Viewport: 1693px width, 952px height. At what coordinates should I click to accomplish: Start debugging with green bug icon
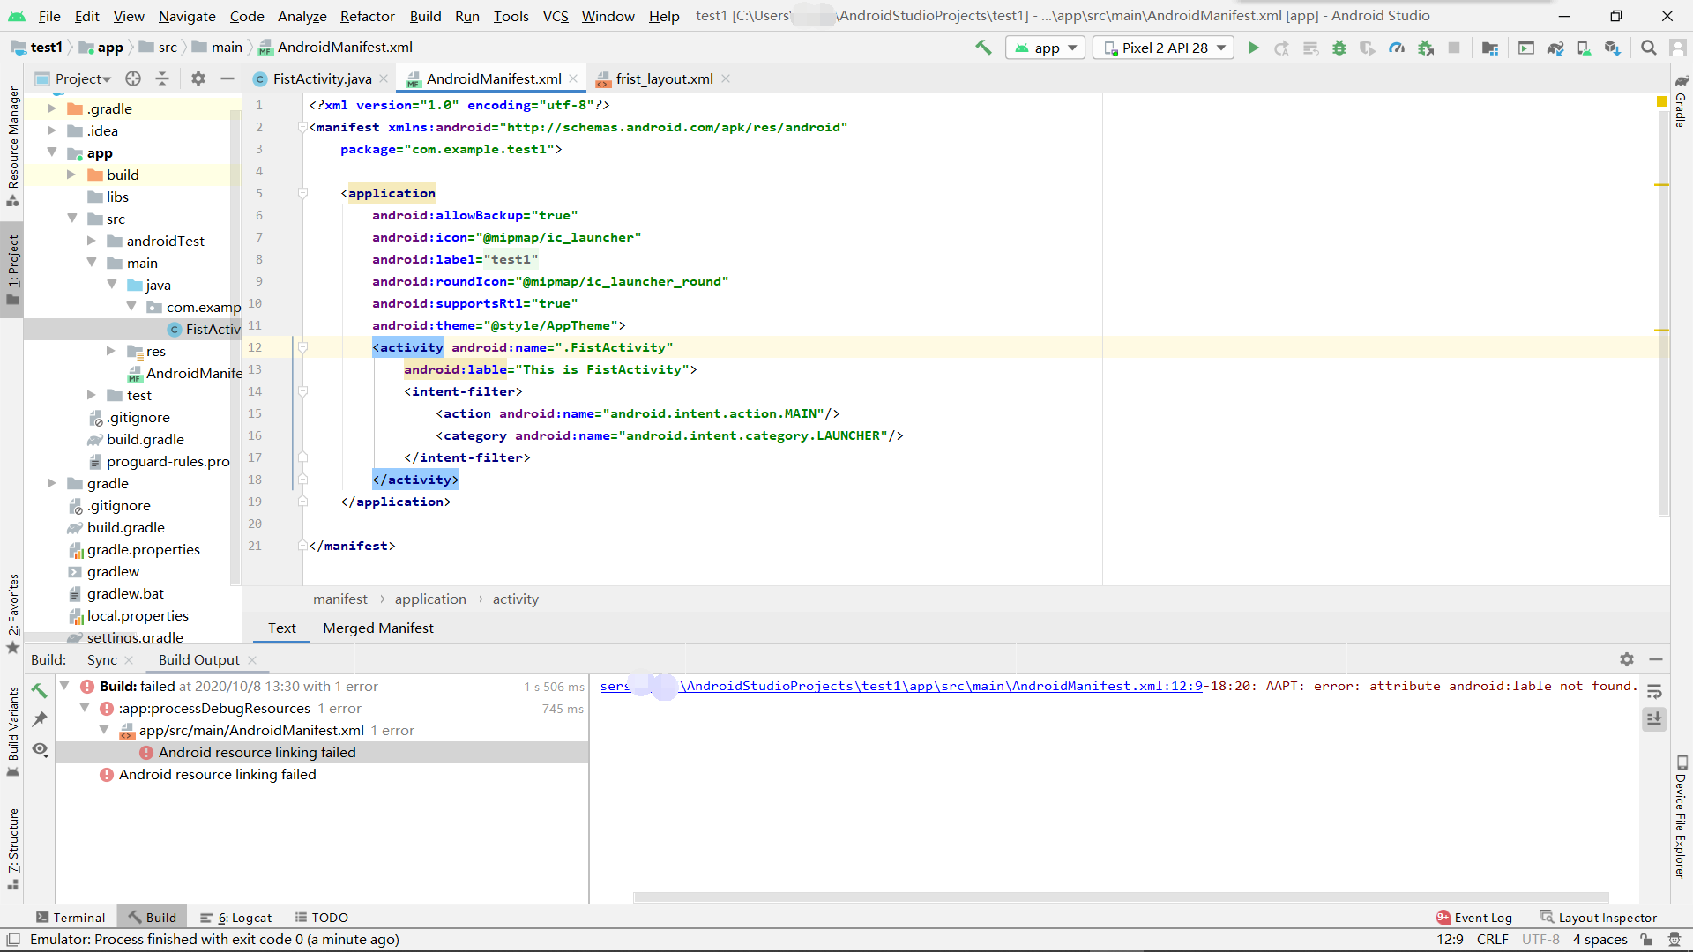tap(1339, 48)
